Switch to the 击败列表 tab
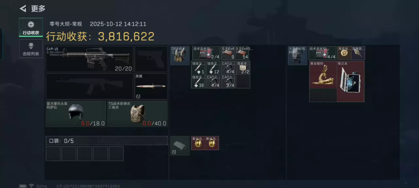The width and height of the screenshot is (419, 188). [x=31, y=49]
